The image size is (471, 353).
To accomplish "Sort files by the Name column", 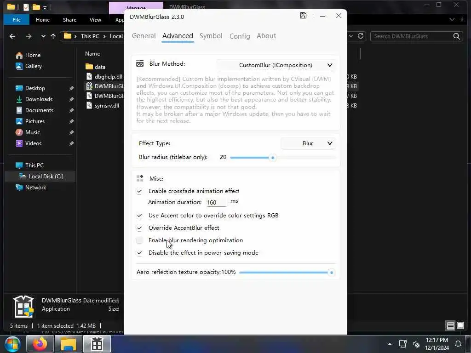I will coord(92,54).
